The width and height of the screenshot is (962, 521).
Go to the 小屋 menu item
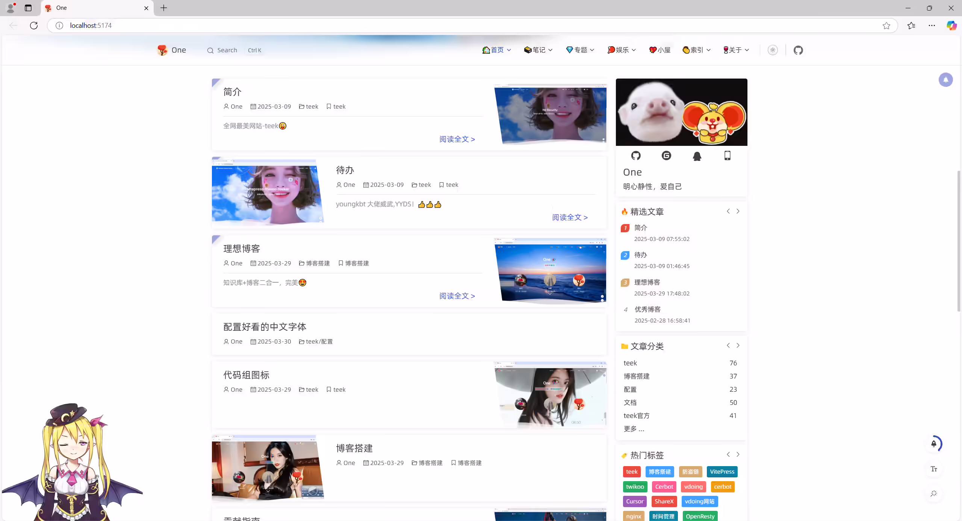pos(659,50)
